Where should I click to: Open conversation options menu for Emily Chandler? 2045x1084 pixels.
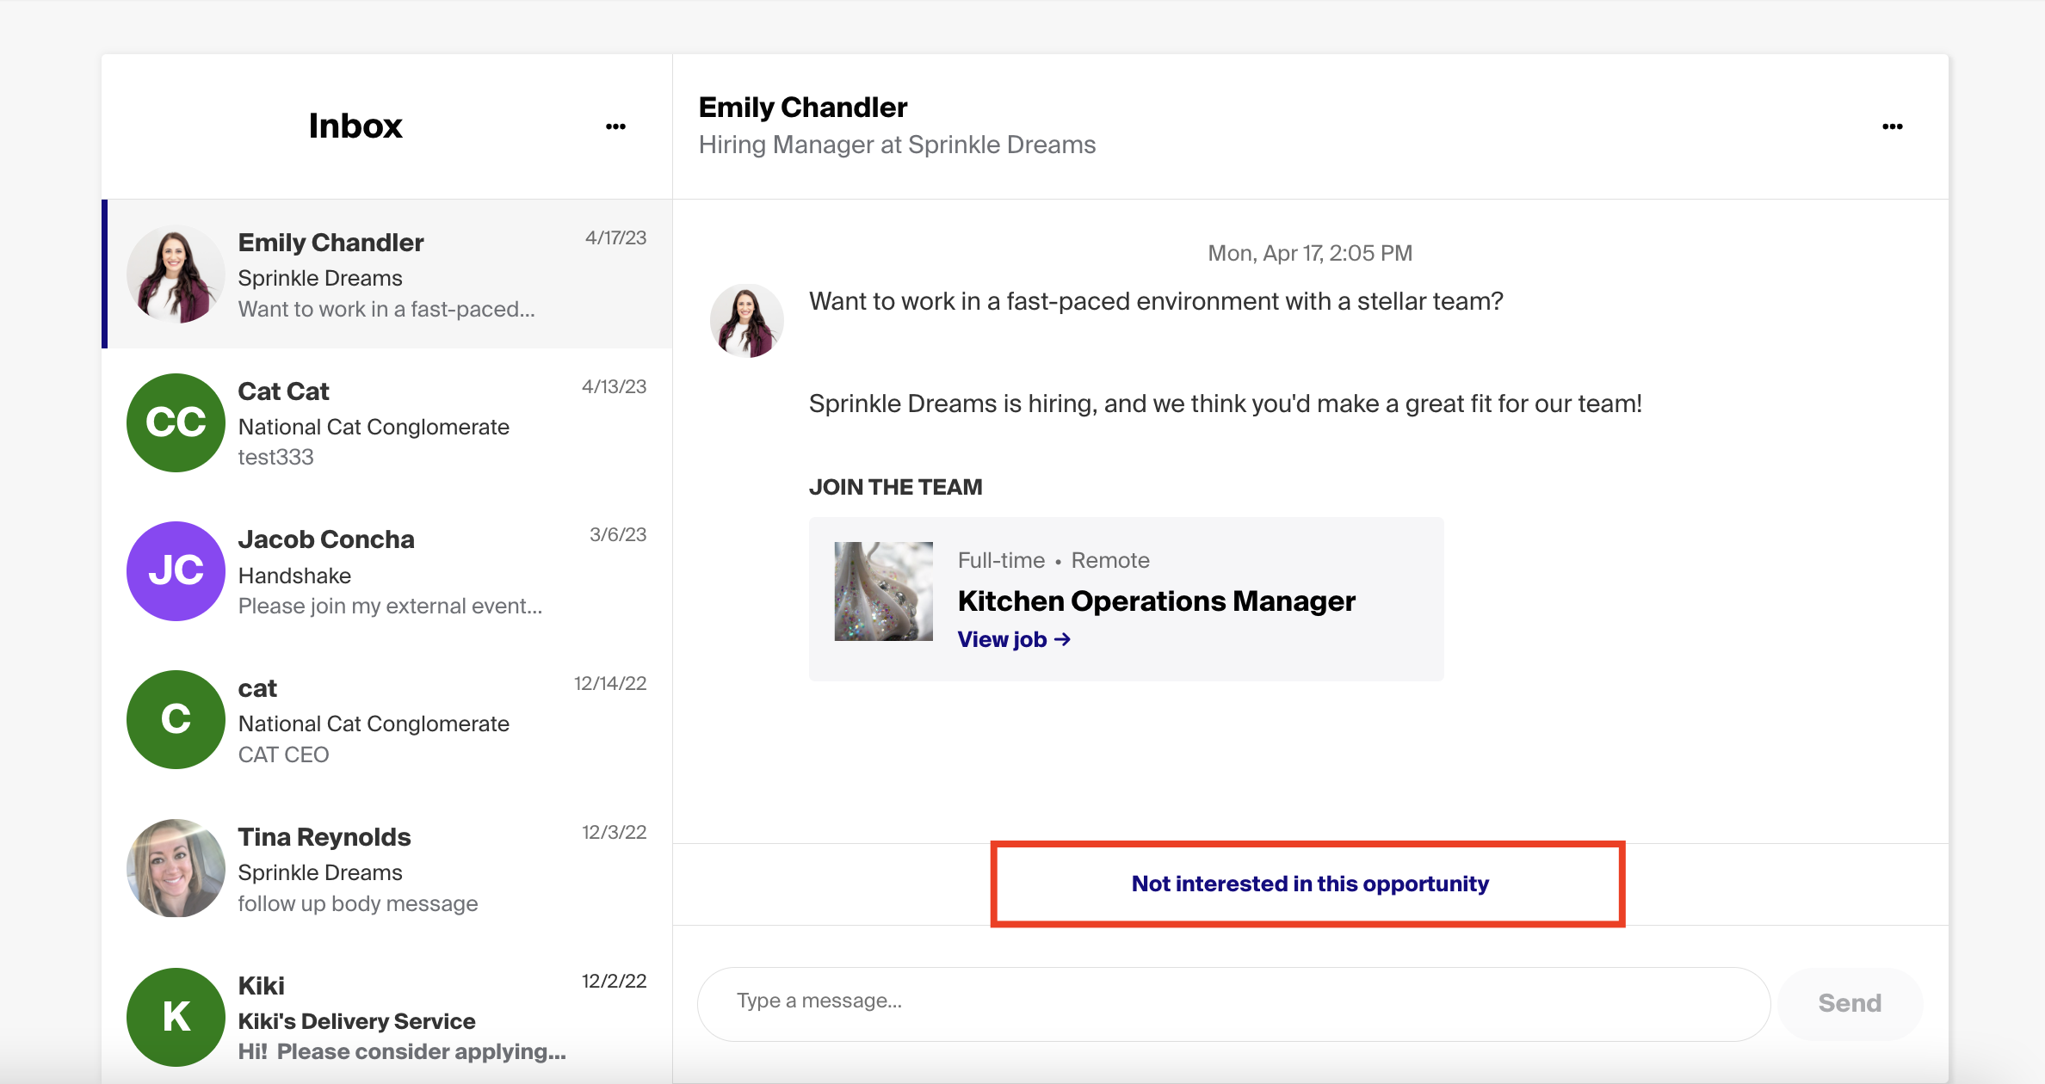[x=1892, y=126]
